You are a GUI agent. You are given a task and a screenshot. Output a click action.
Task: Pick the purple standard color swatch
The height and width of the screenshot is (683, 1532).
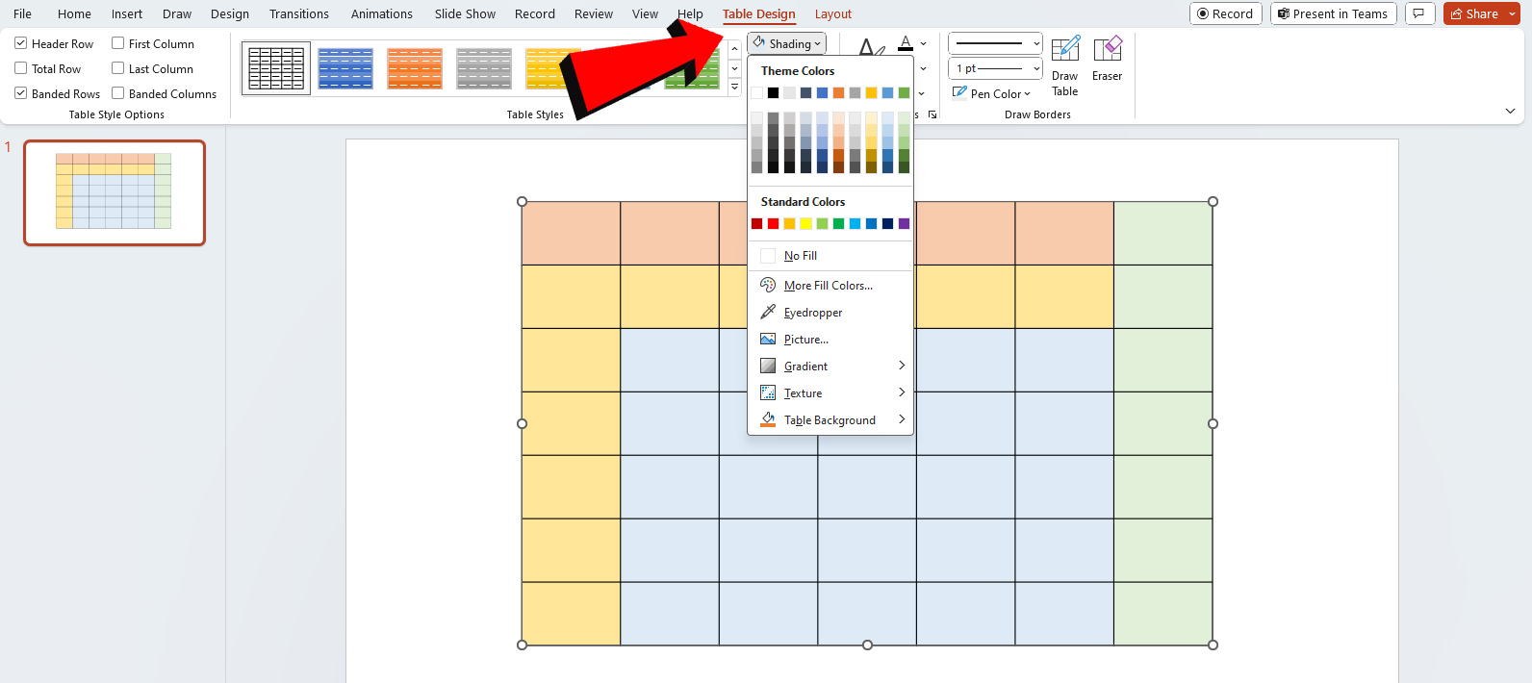coord(904,223)
